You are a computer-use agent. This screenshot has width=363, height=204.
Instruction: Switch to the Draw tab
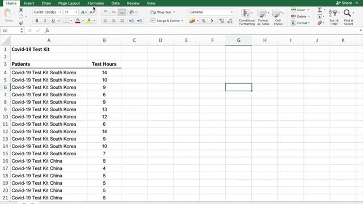click(47, 3)
